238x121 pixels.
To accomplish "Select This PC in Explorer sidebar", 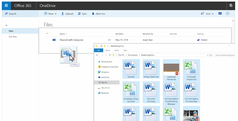I will [107, 83].
